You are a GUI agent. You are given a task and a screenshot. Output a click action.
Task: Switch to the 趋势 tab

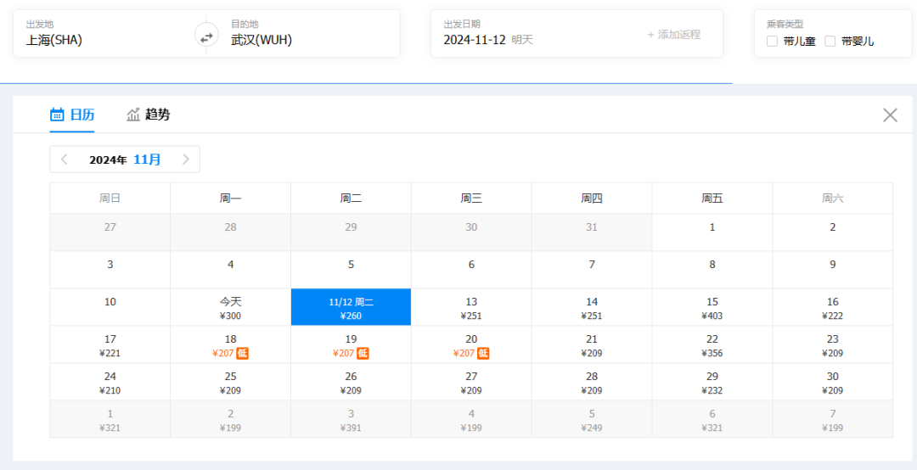149,115
